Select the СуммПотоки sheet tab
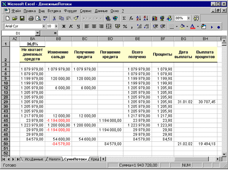This screenshot has height=170, width=228. pos(76,159)
